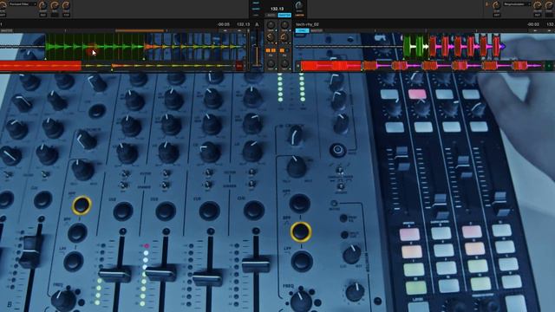Click the right deck magenta overview stripe

(421, 66)
